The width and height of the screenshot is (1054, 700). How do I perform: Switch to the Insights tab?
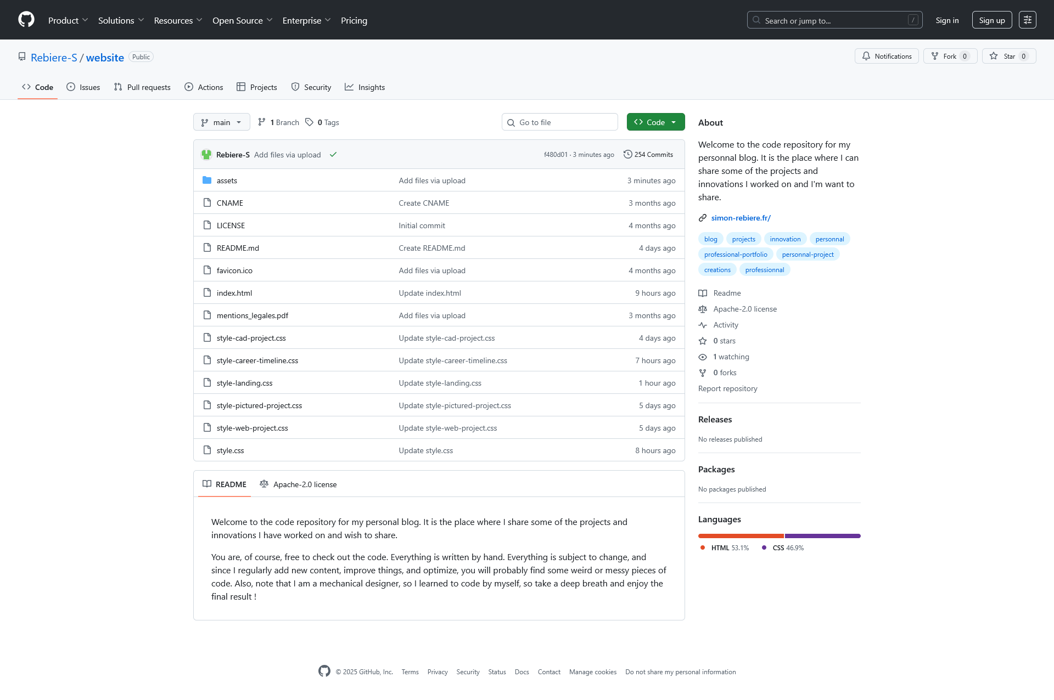[x=365, y=87]
